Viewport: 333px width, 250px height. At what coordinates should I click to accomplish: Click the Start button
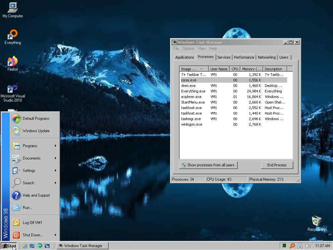point(9,246)
